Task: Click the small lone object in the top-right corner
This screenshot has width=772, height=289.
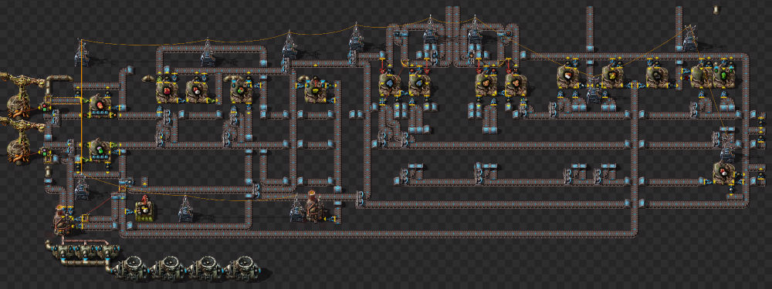Action: click(x=717, y=10)
